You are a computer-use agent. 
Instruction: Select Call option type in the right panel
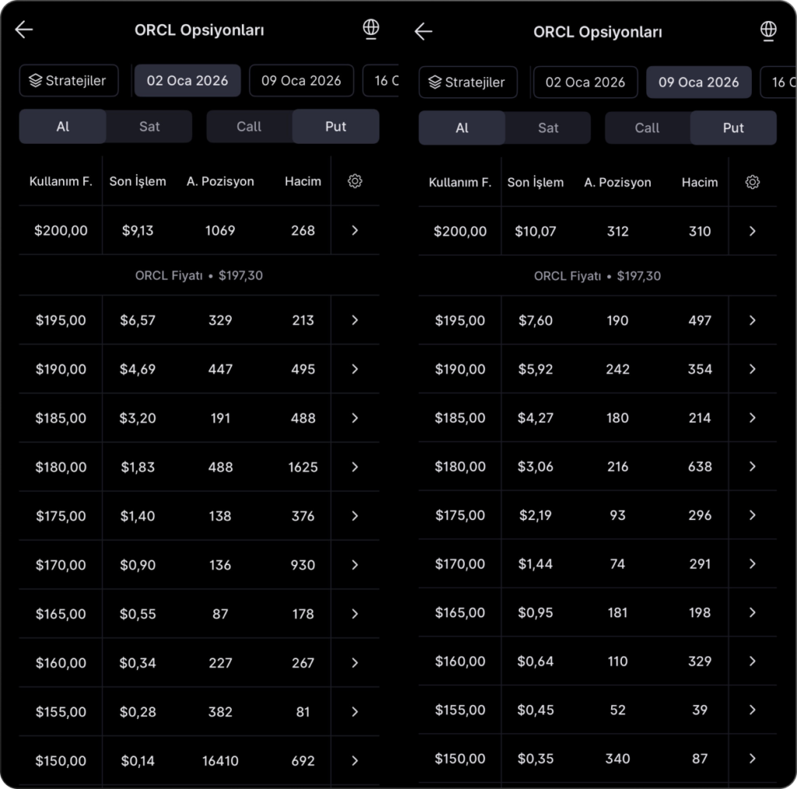click(647, 128)
